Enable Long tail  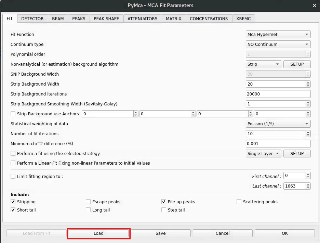coord(88,210)
